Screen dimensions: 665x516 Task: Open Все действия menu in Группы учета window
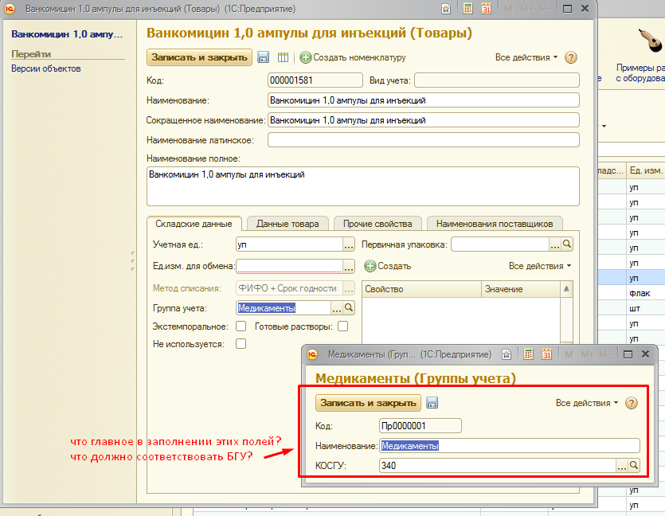[x=587, y=403]
